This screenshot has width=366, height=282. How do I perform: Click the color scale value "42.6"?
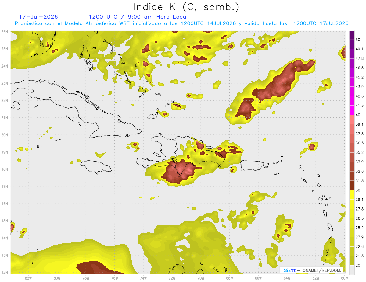click(x=360, y=96)
